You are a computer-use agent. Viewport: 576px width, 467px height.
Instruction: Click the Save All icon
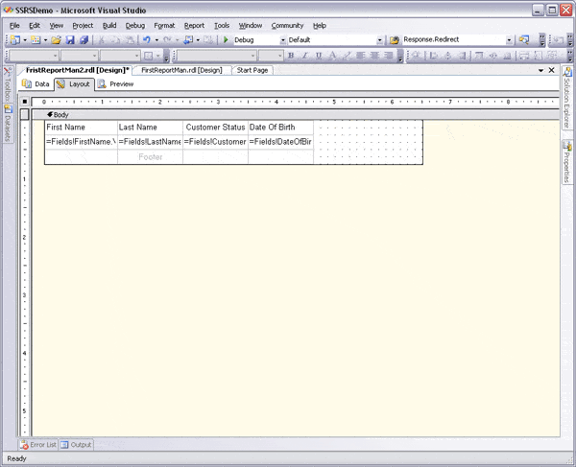point(84,40)
